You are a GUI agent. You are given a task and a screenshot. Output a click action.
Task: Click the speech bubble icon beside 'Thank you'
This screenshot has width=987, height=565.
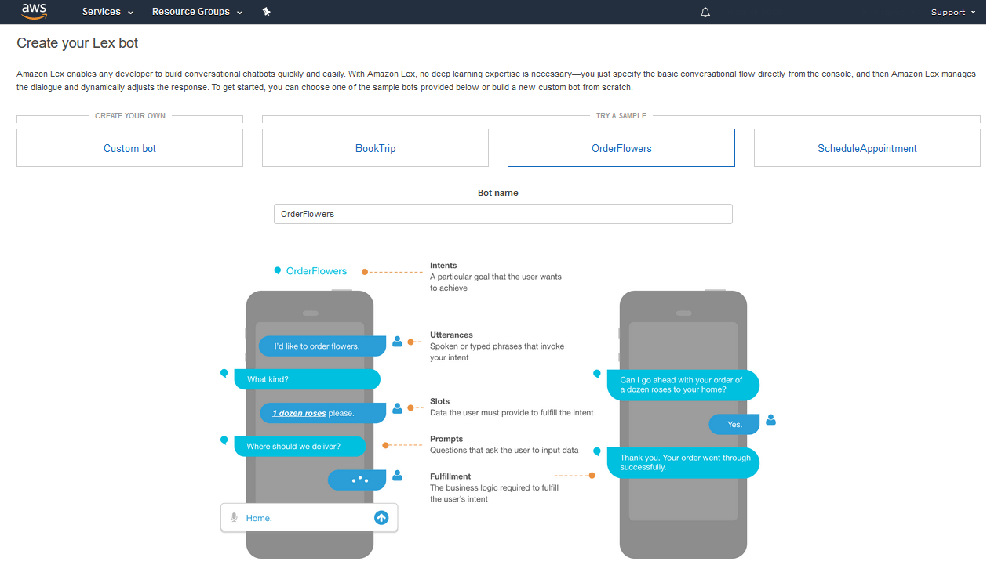click(x=597, y=451)
